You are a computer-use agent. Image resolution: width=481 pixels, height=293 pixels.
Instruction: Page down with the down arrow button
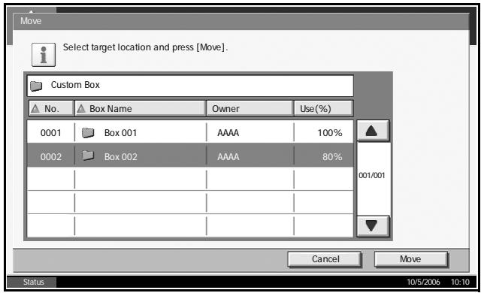click(x=373, y=226)
